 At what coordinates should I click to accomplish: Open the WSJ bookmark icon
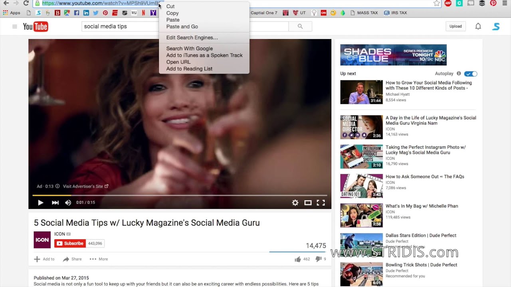pyautogui.click(x=134, y=13)
